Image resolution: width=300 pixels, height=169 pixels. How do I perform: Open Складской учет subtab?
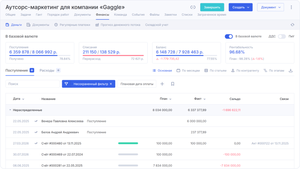pyautogui.click(x=157, y=25)
